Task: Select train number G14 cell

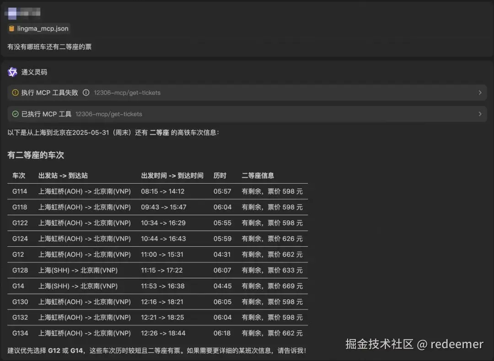Action: (x=18, y=286)
